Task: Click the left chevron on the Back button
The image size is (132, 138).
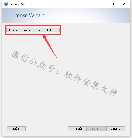Action: click(x=73, y=129)
